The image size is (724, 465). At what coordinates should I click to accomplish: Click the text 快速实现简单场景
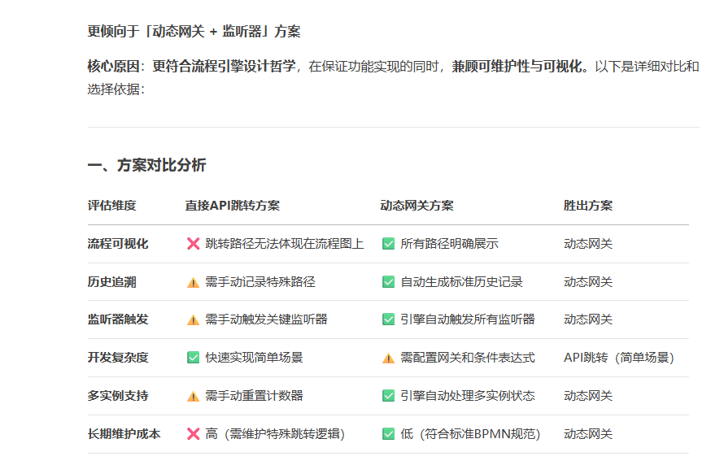pyautogui.click(x=254, y=358)
